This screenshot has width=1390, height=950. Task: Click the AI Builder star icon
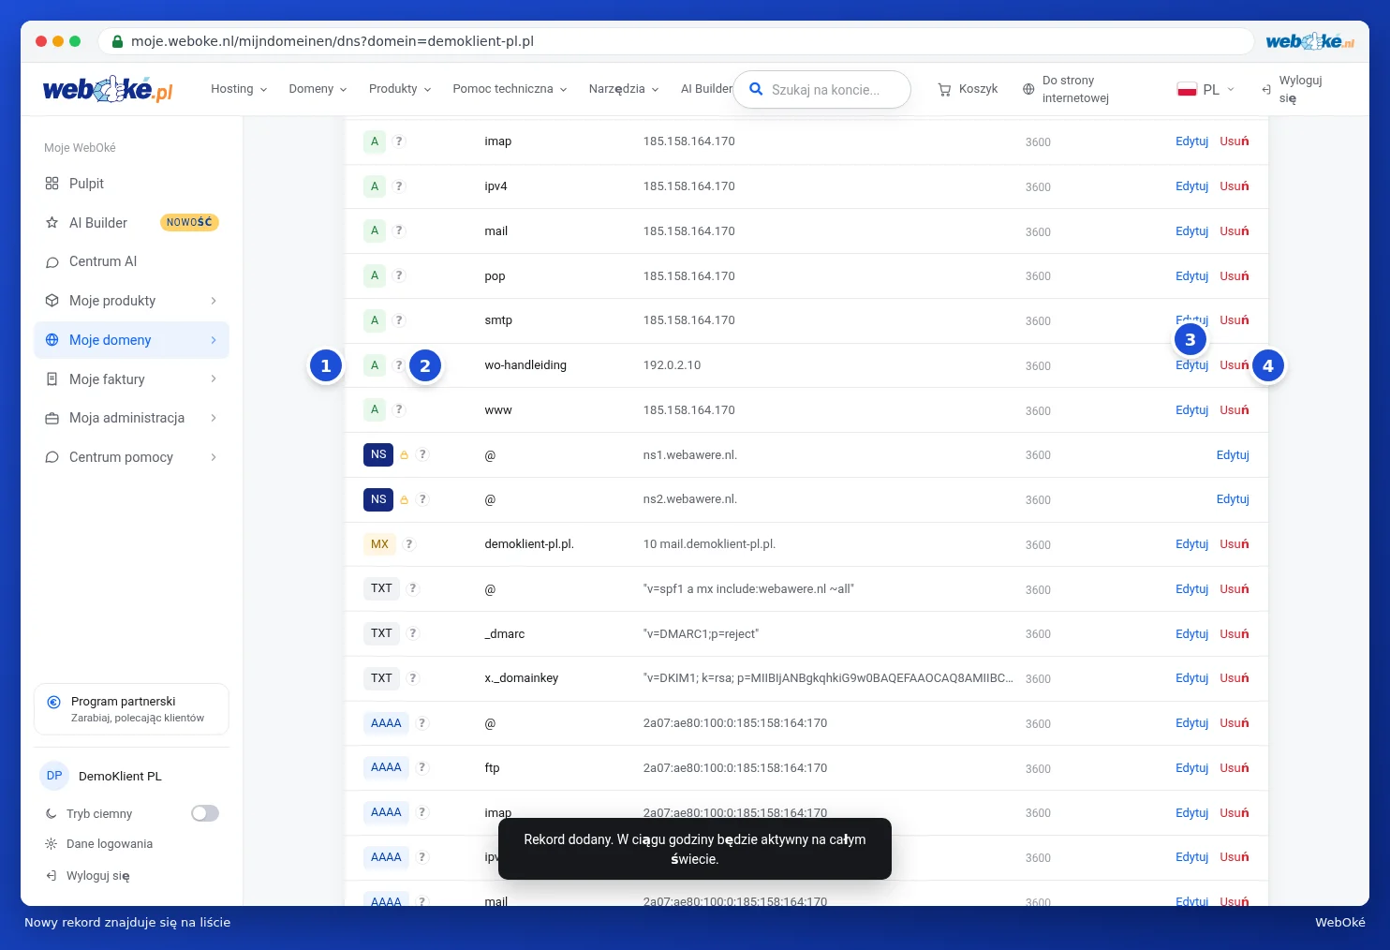coord(52,223)
